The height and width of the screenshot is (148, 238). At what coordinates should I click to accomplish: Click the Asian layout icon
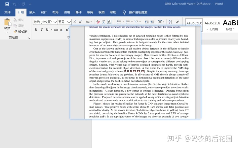click(x=160, y=22)
